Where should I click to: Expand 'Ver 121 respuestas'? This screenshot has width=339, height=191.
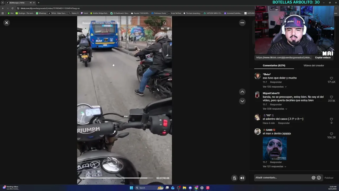(x=275, y=167)
